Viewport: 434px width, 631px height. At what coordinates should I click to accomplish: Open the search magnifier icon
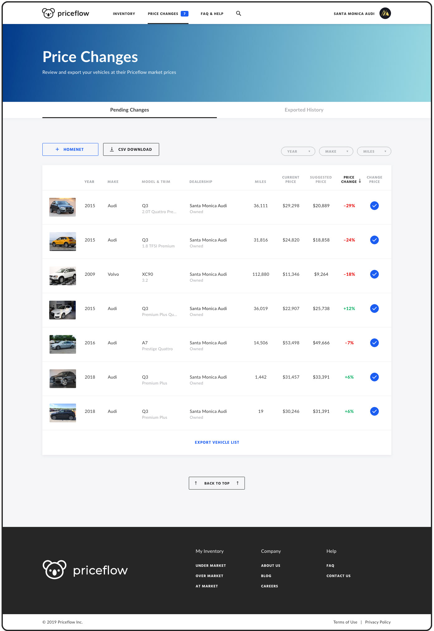click(x=239, y=13)
